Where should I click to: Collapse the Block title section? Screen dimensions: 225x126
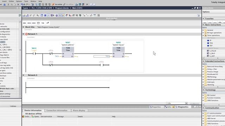pos(24,27)
